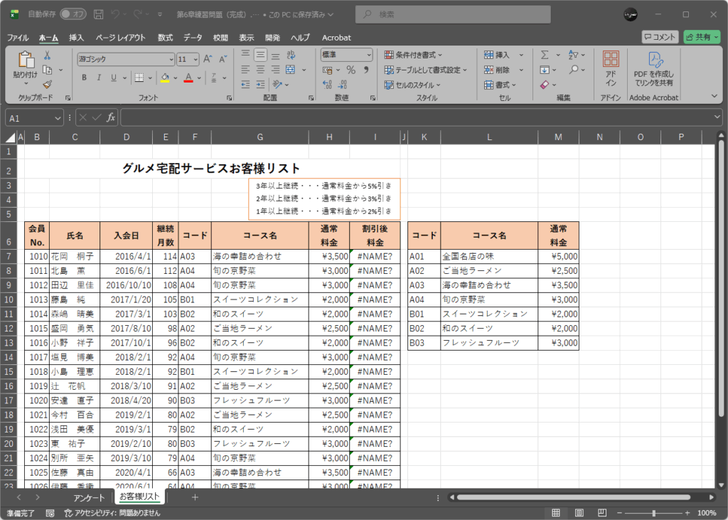The width and height of the screenshot is (728, 520).
Task: Switch to the アンケート sheet tab
Action: [x=89, y=497]
